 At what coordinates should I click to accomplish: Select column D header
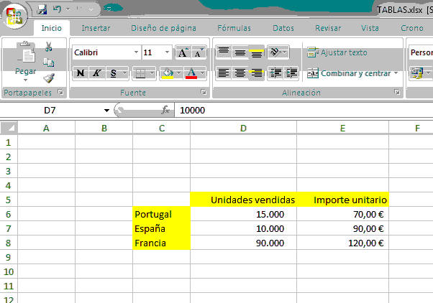[243, 129]
